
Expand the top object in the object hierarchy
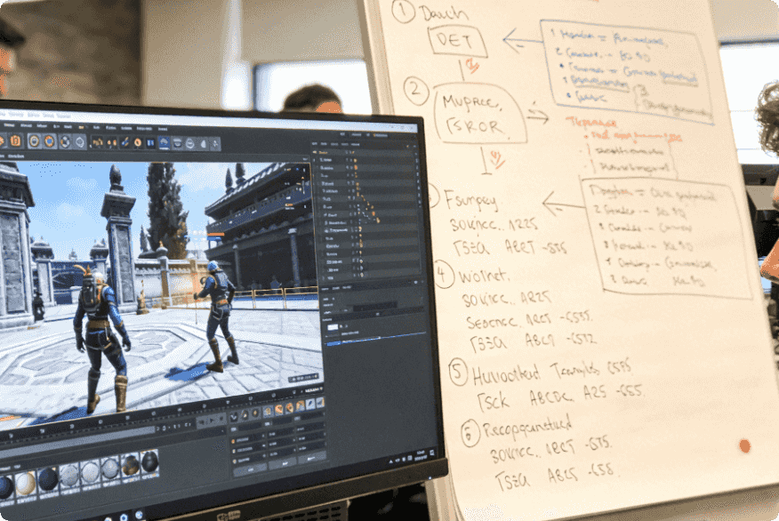[318, 151]
